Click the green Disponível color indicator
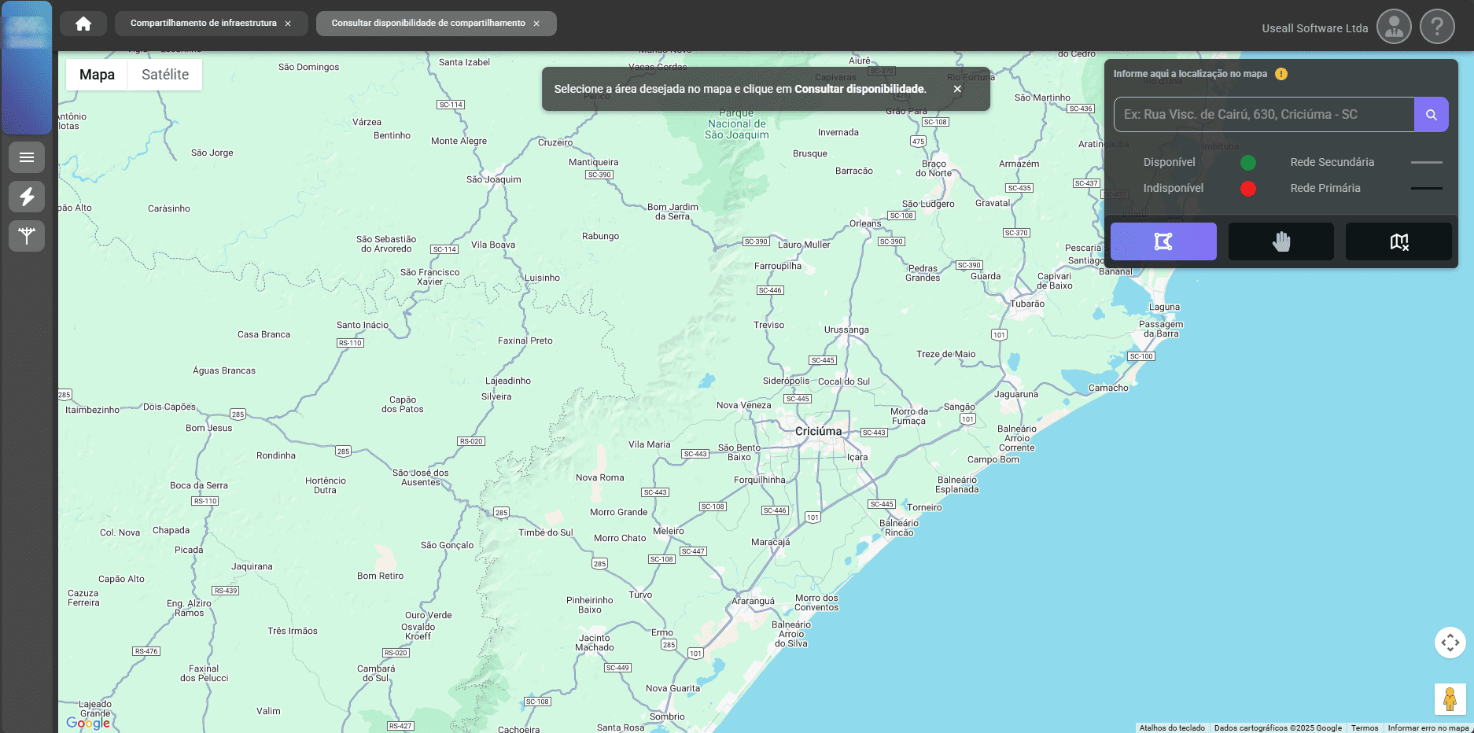 1247,163
